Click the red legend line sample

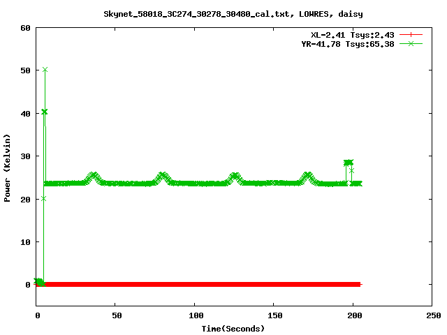(x=411, y=35)
